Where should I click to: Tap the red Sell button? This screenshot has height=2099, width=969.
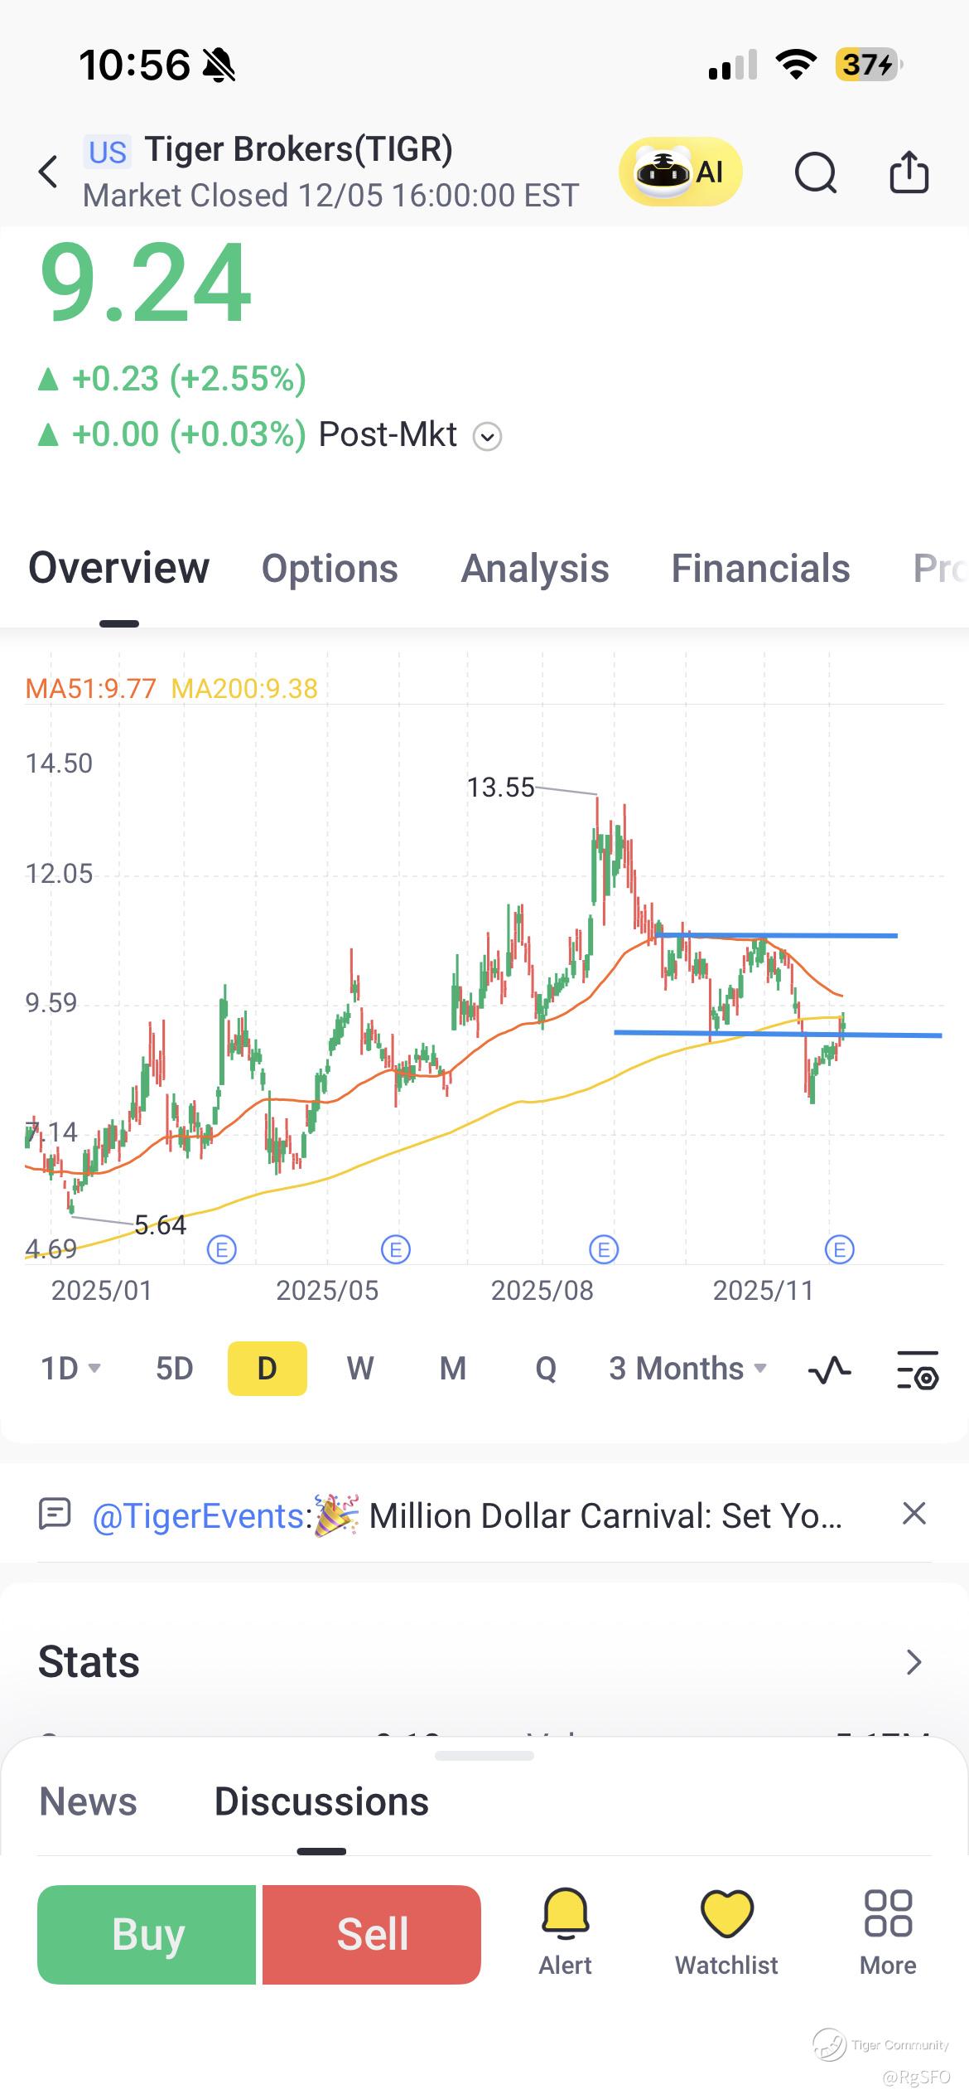tap(372, 1935)
